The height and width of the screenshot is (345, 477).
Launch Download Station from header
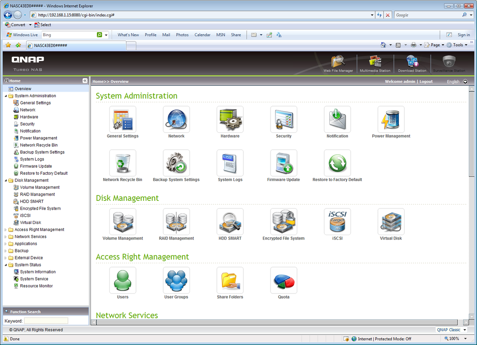412,64
